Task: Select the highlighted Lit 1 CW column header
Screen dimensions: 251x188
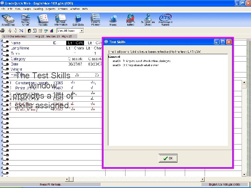Action: click(x=75, y=43)
